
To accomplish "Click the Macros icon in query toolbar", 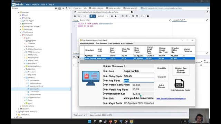I will [142, 16].
